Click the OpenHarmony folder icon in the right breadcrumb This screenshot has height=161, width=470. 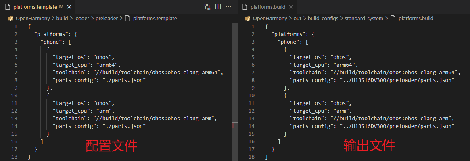[x=248, y=18]
